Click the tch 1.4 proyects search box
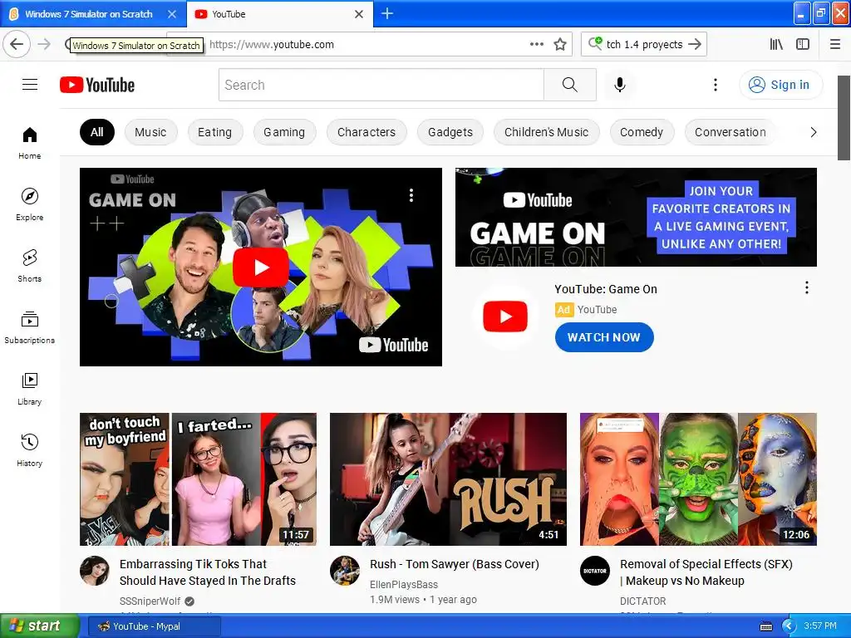Screen dimensions: 851x638 click(644, 45)
